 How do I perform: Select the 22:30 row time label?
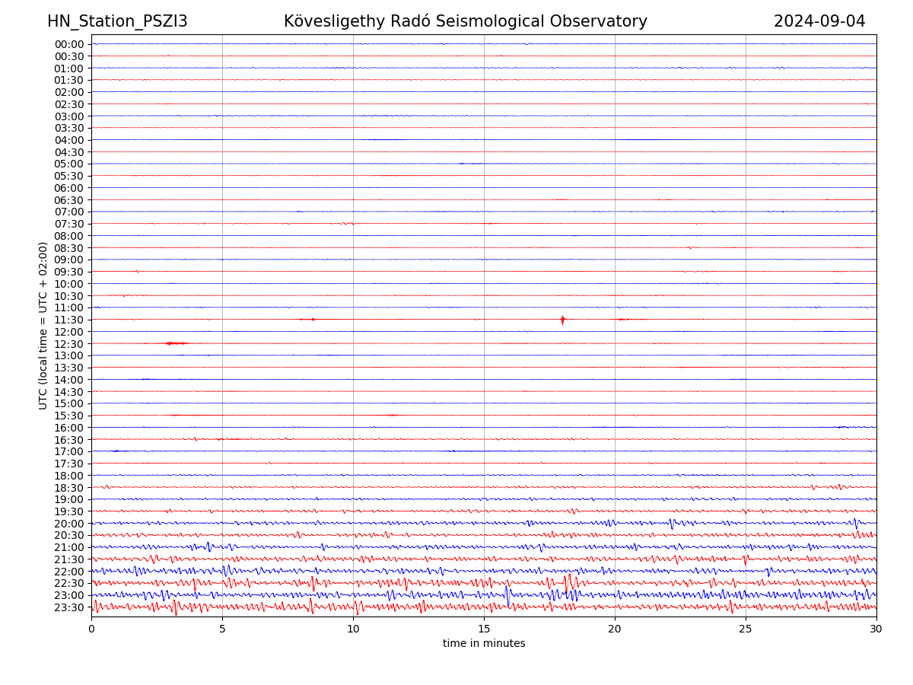(69, 584)
